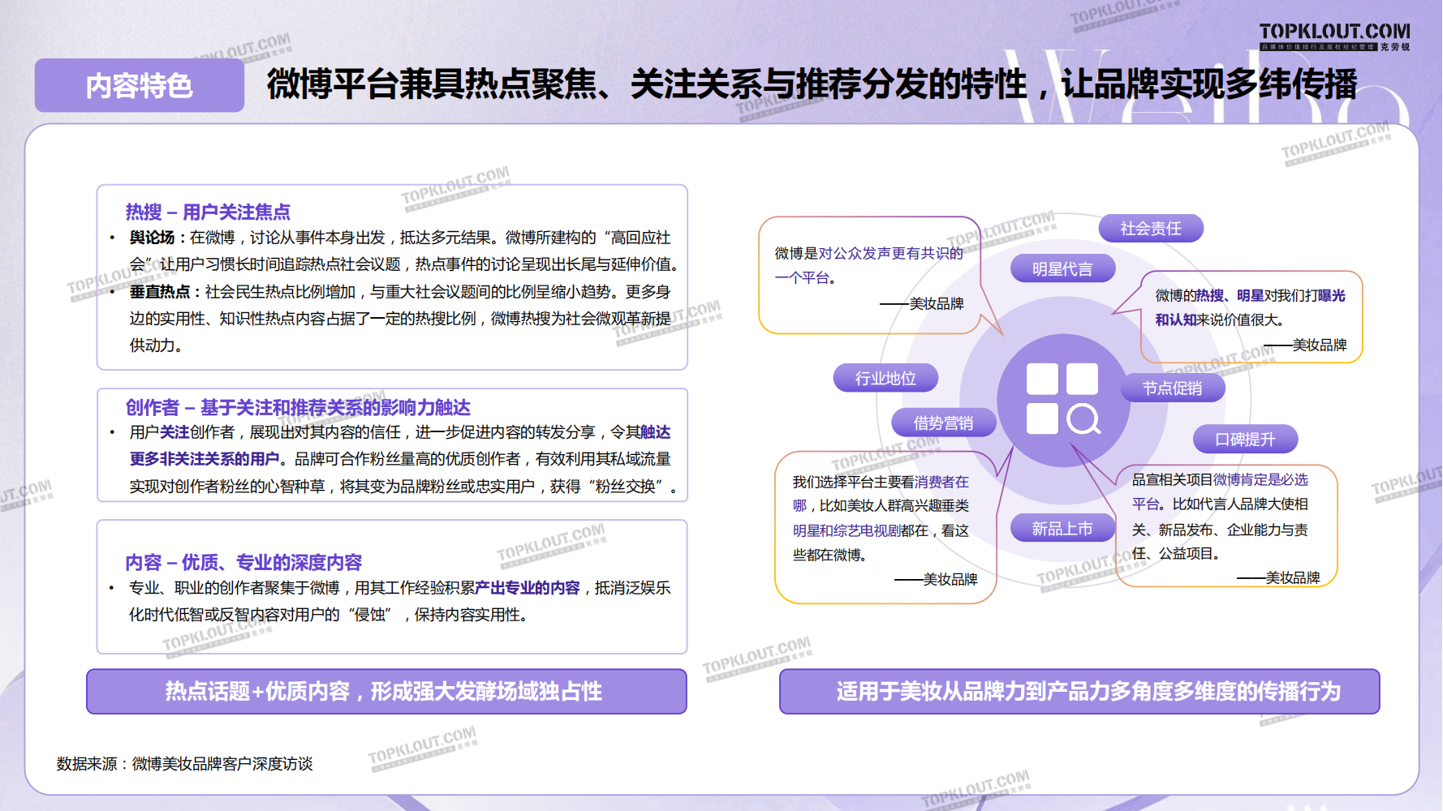Screen dimensions: 1443x811
Task: Click the quote bubble mentioning 热搜、明星
Action: pyautogui.click(x=1250, y=318)
